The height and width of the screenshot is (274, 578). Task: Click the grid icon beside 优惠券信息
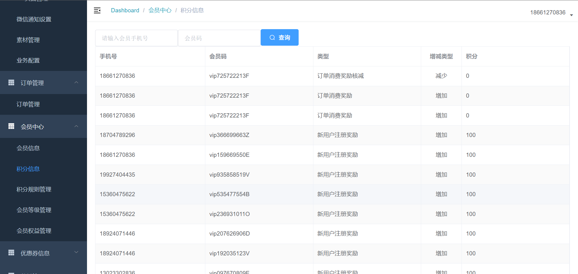(x=11, y=253)
